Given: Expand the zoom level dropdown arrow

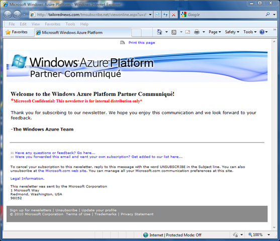Looking at the screenshot, I should click(x=268, y=235).
